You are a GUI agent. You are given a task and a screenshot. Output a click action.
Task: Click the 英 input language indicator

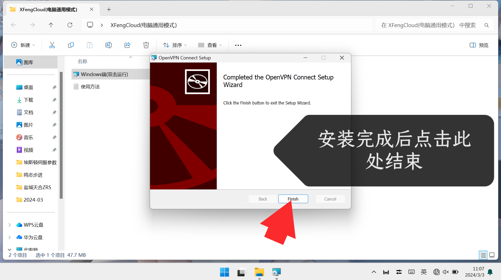pyautogui.click(x=424, y=272)
